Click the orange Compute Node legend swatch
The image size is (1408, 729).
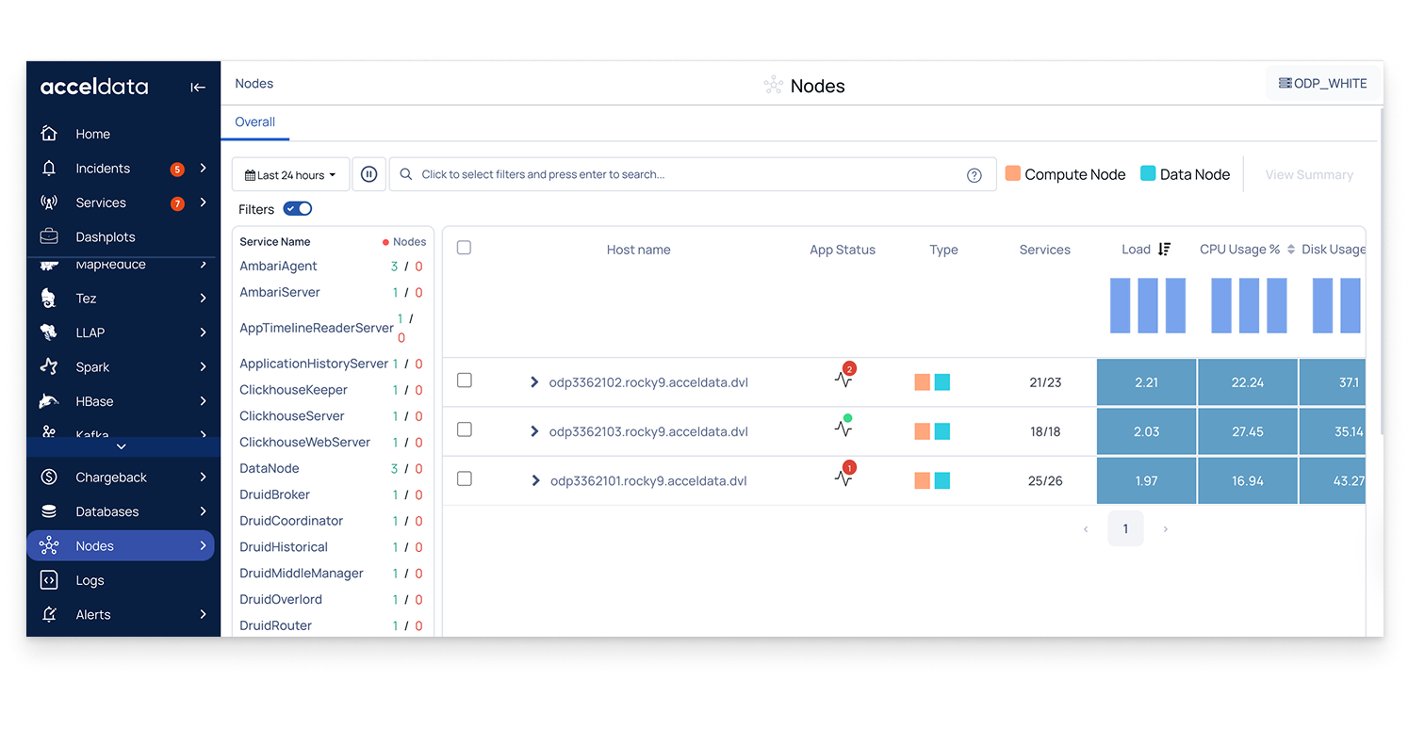coord(1013,173)
